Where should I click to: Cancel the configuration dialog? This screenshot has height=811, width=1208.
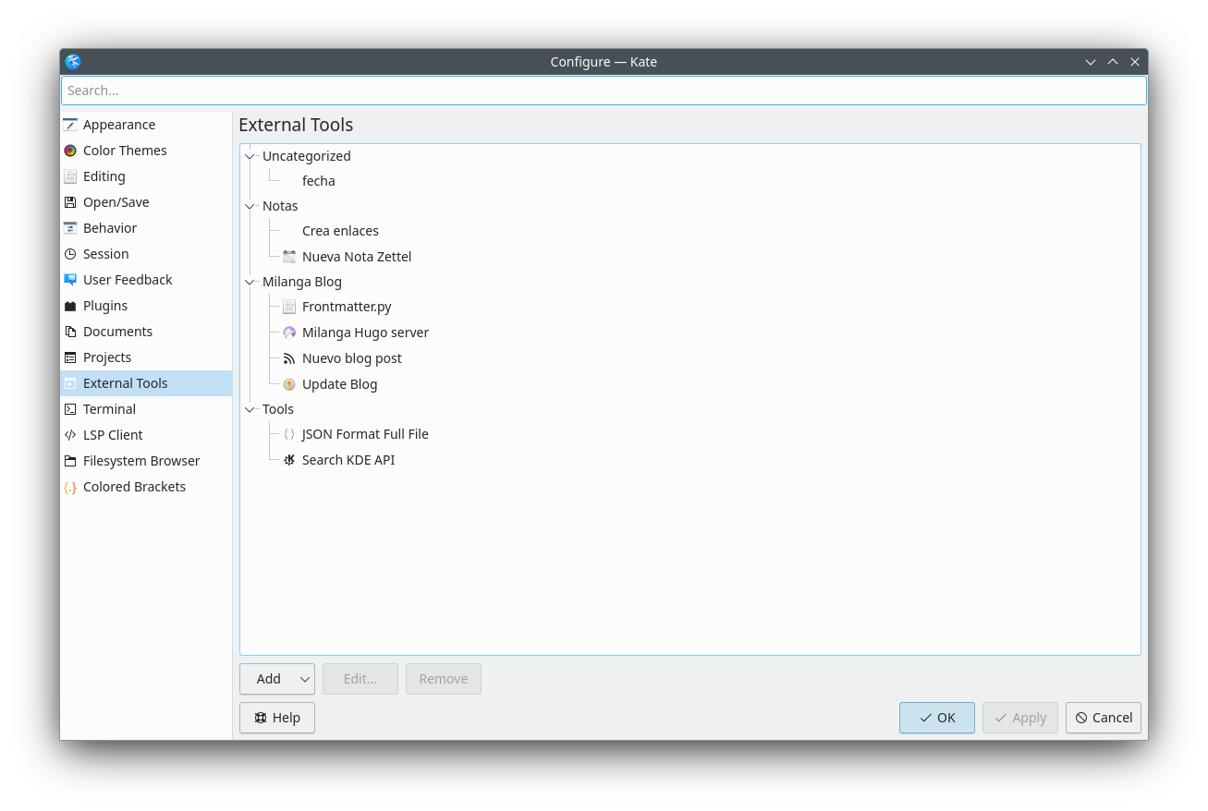pos(1103,718)
